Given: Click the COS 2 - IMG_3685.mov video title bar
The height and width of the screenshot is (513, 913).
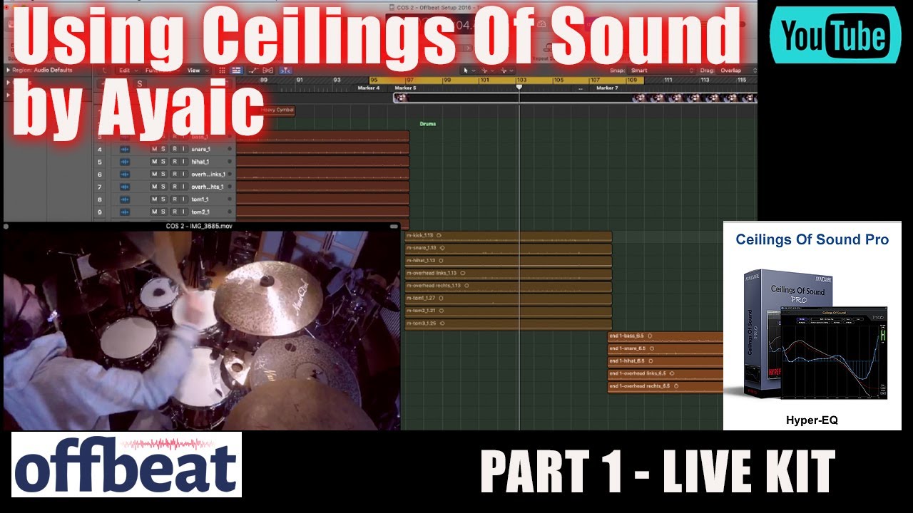Looking at the screenshot, I should tap(201, 226).
